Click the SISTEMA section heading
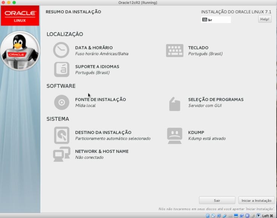 [x=58, y=119]
